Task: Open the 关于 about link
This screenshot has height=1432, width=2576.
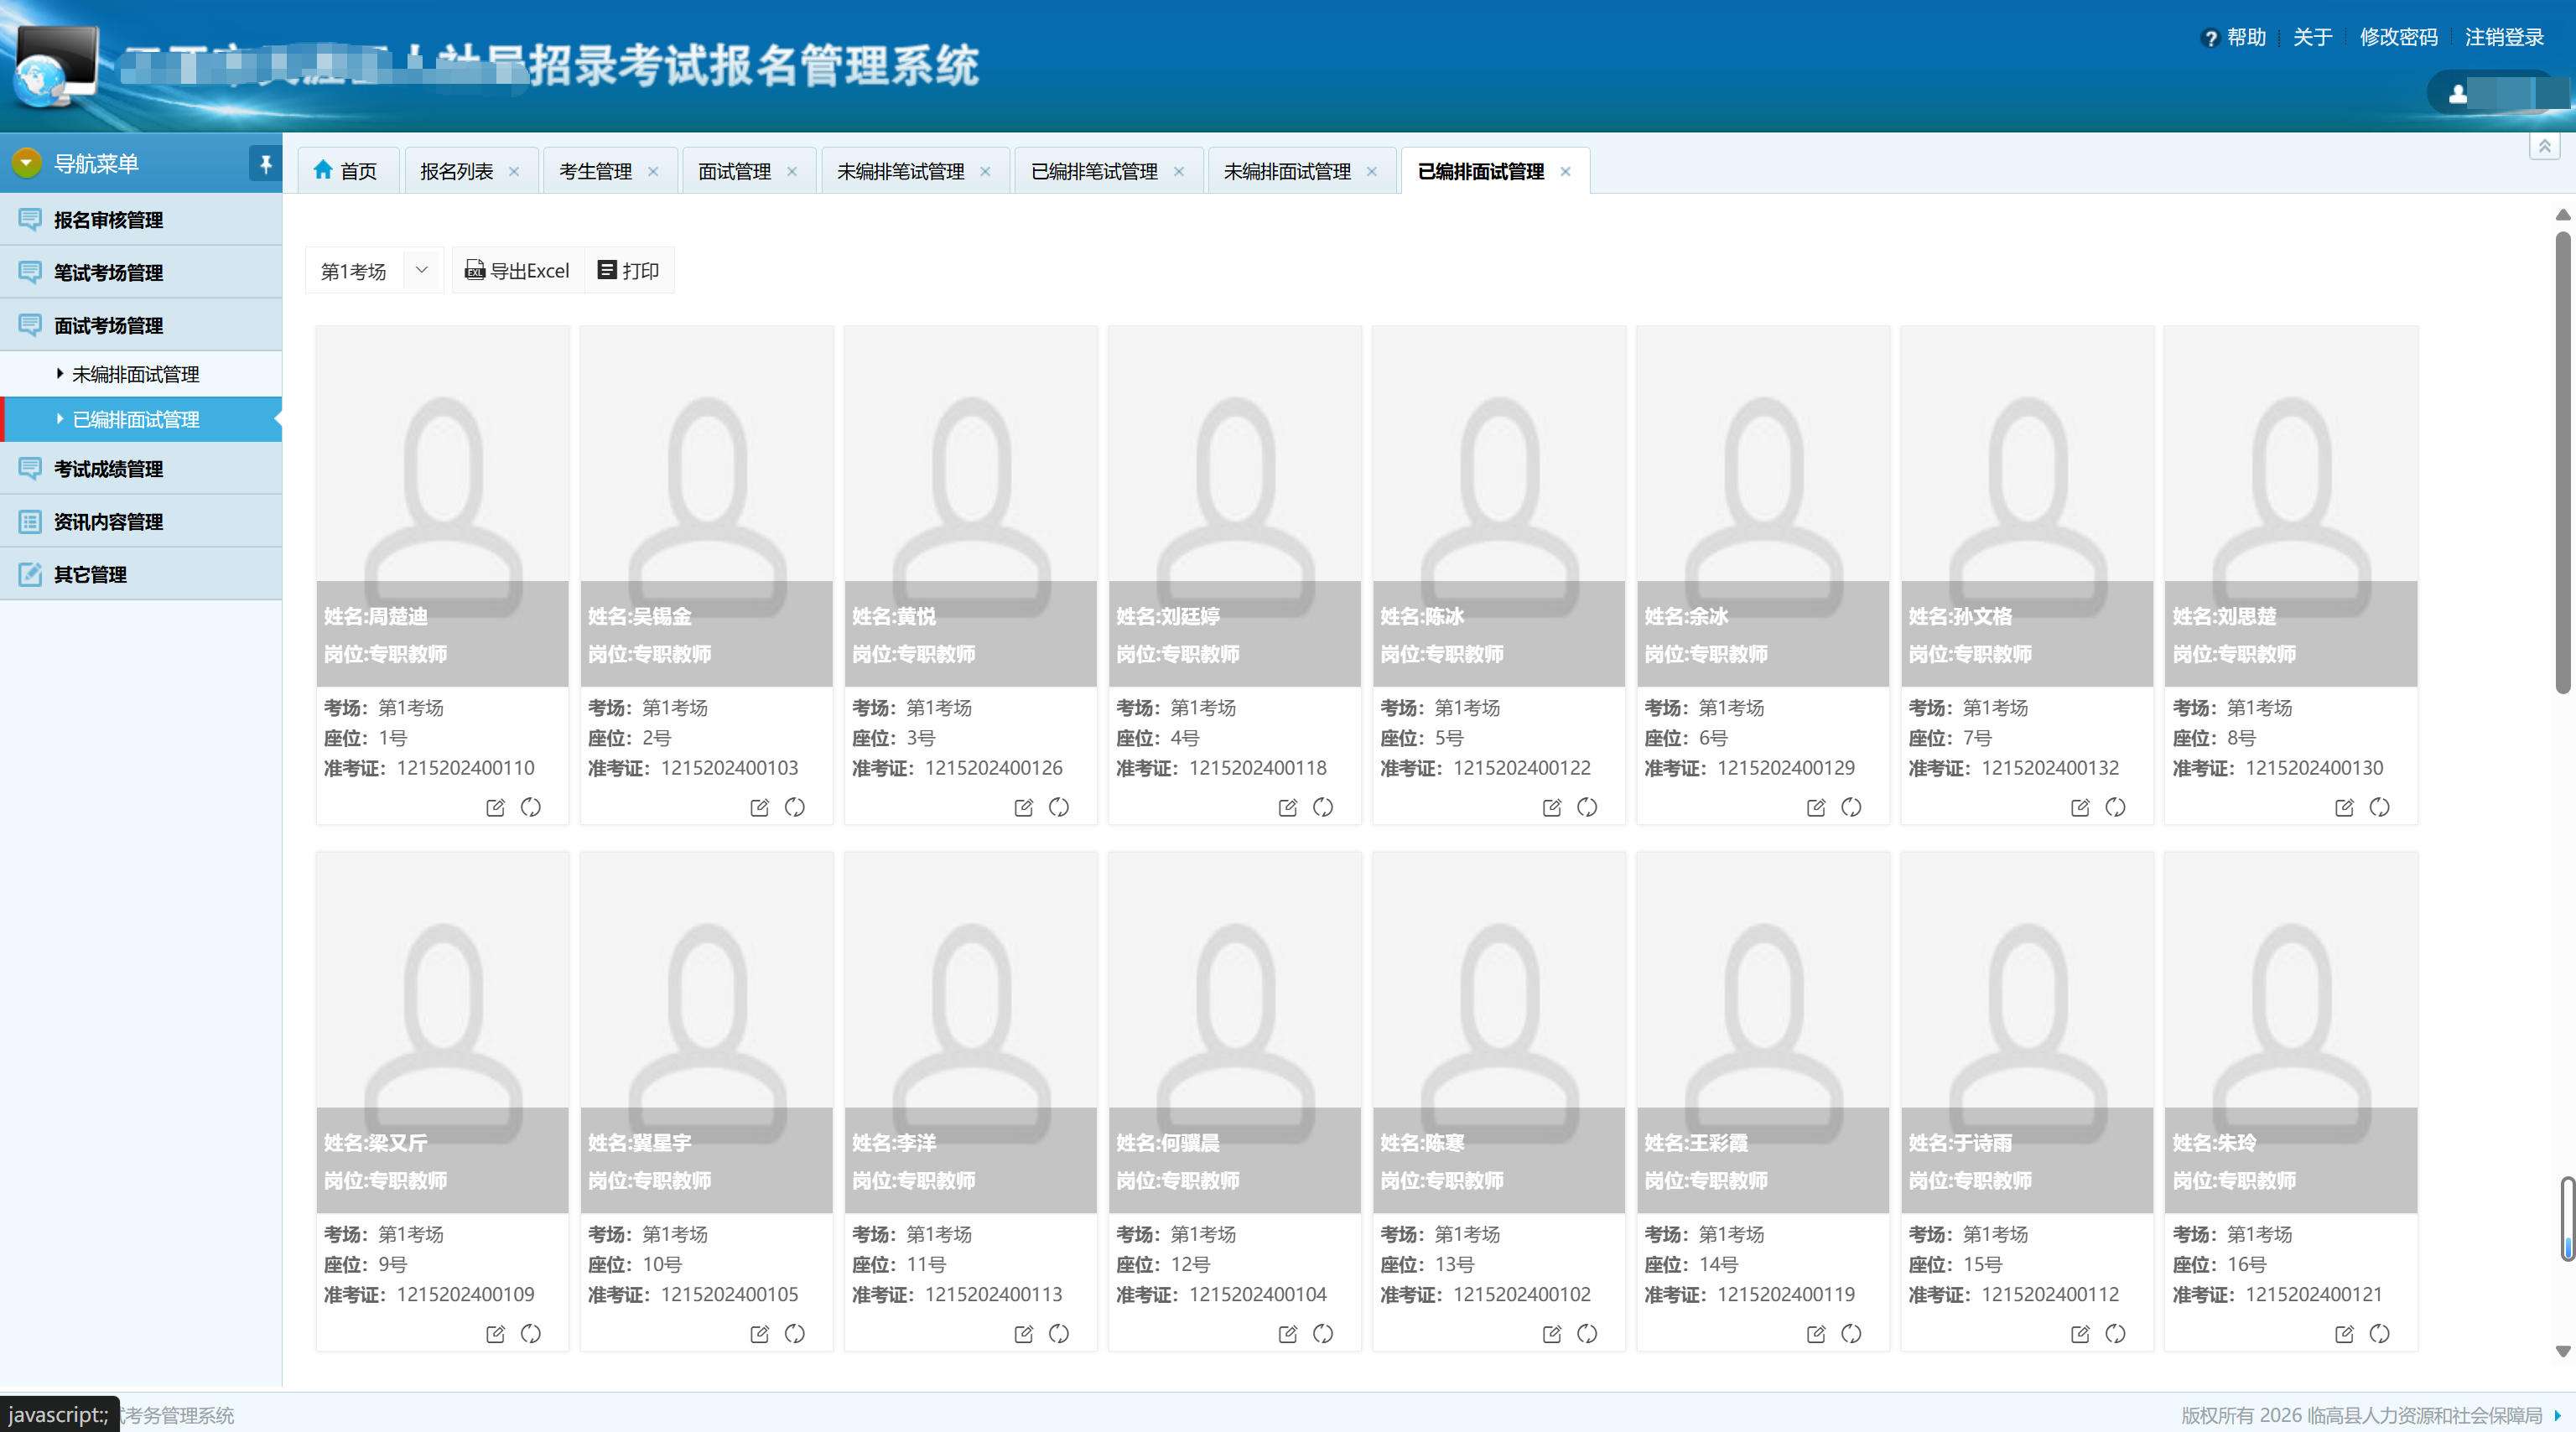Action: (x=2312, y=37)
